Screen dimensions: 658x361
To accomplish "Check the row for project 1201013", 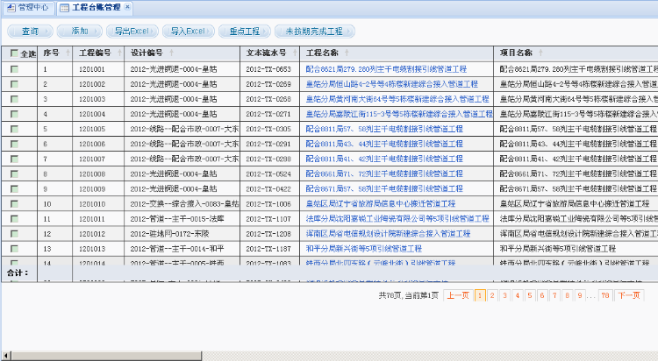I will point(14,249).
